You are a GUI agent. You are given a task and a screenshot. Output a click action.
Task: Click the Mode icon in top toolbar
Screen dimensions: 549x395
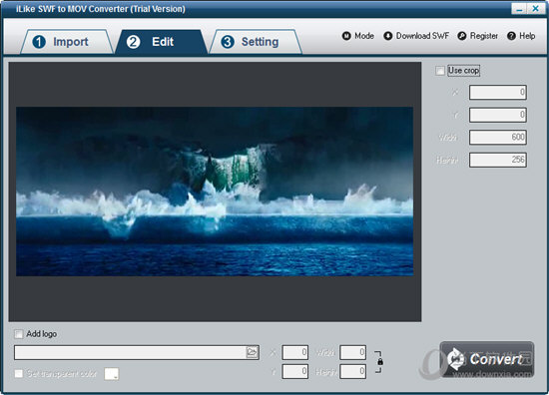(346, 36)
